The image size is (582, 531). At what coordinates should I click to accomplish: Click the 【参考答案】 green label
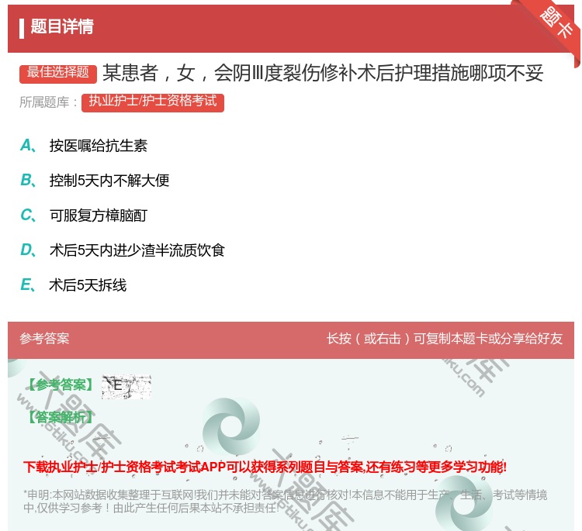click(61, 385)
